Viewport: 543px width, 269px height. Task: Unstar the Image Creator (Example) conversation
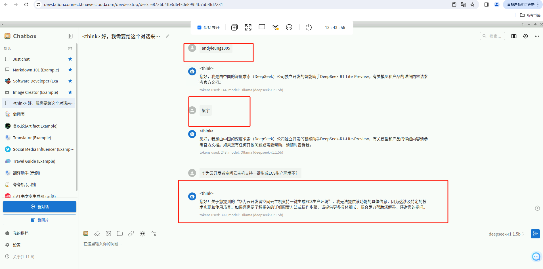70,92
